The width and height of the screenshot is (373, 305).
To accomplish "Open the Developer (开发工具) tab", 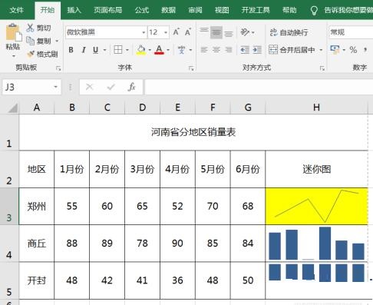I will tap(256, 10).
